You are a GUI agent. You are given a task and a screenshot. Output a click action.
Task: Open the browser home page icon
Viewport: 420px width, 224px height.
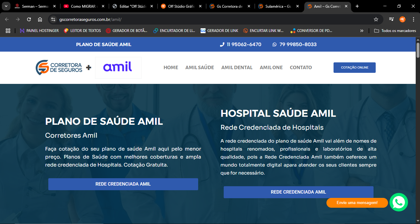40,19
